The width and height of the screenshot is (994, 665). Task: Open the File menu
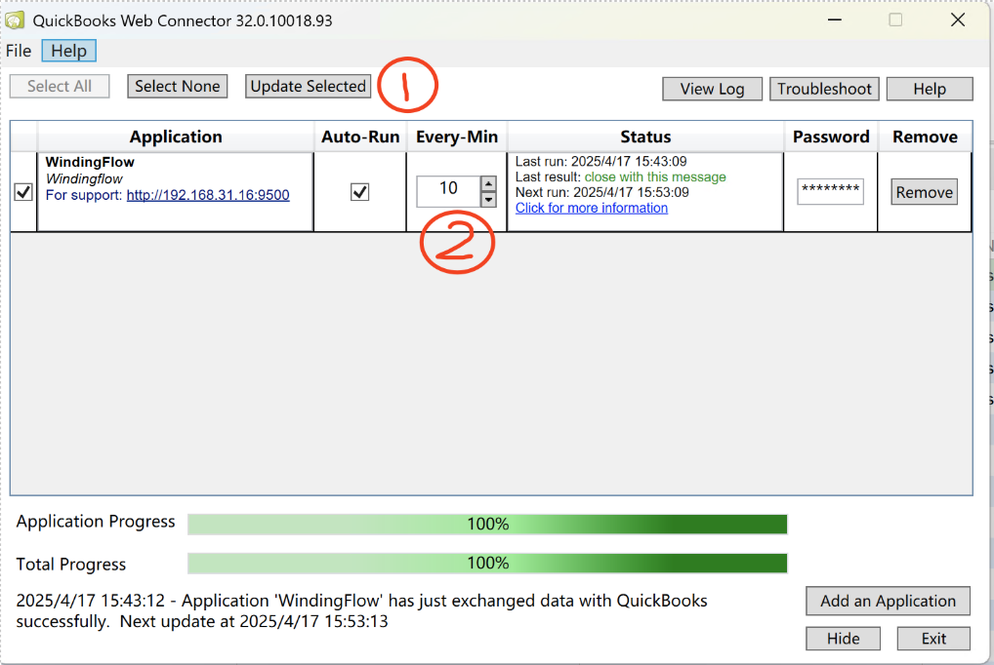19,51
